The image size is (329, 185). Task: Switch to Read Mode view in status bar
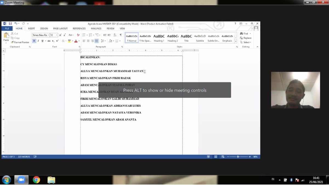pos(208,157)
